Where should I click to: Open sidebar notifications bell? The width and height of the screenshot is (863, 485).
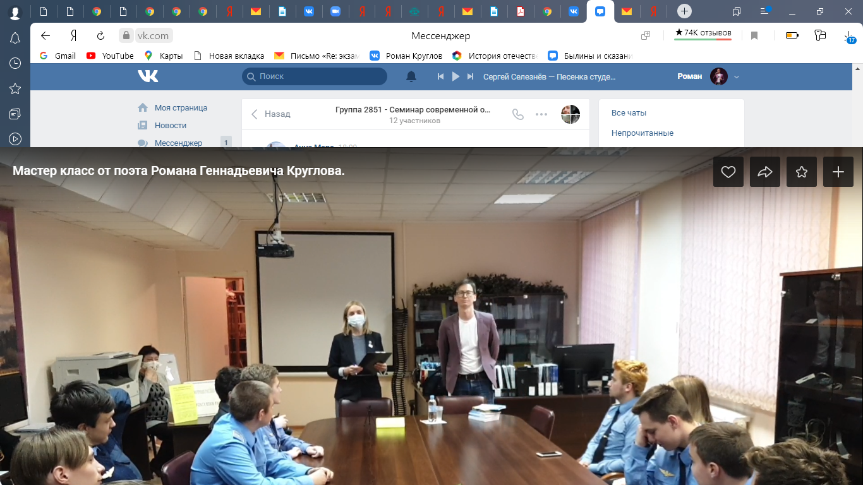[x=15, y=39]
